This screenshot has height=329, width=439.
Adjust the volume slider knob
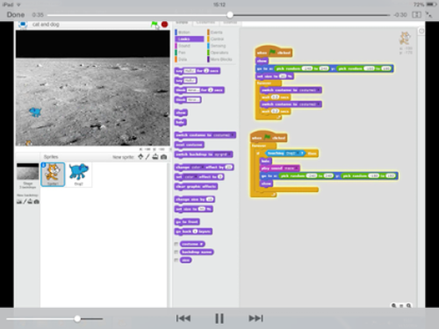77,318
